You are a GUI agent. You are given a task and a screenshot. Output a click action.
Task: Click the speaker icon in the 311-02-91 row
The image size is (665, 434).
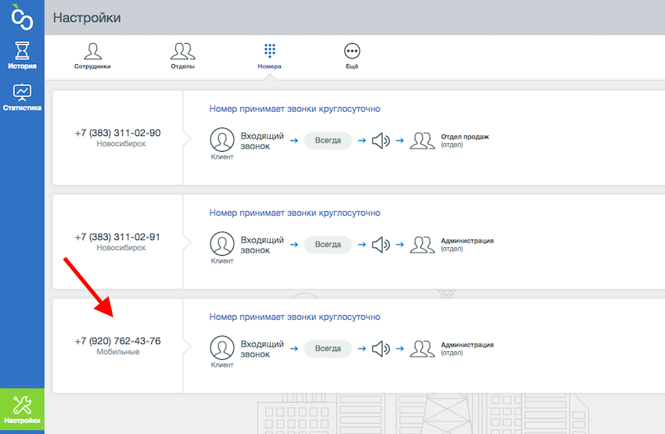tap(381, 245)
